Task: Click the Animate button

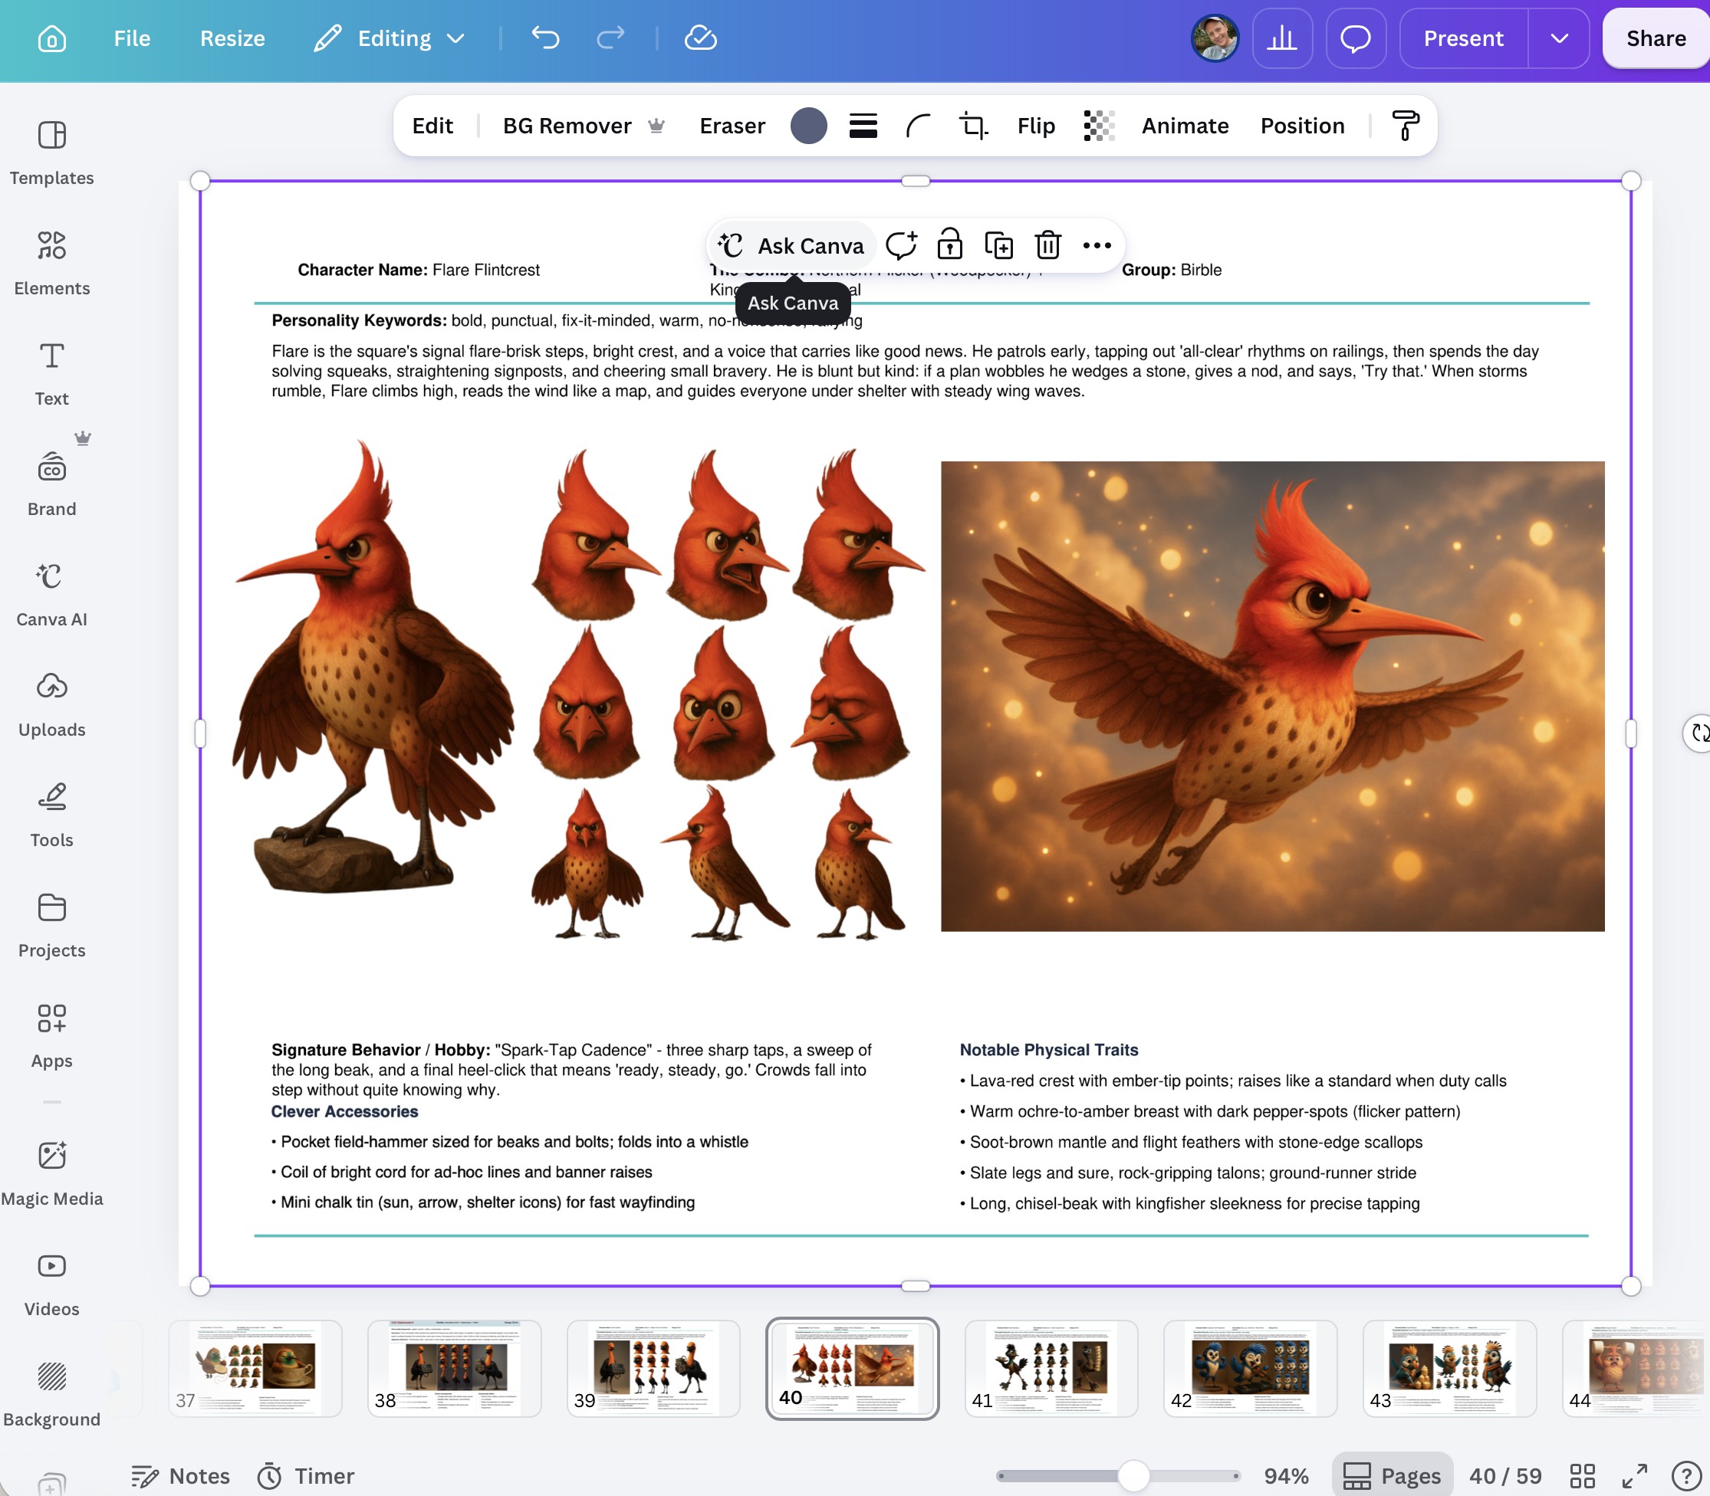Action: coord(1185,126)
